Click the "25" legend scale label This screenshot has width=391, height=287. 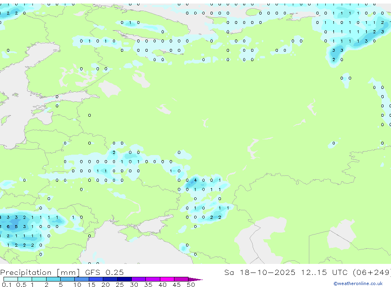(120, 285)
